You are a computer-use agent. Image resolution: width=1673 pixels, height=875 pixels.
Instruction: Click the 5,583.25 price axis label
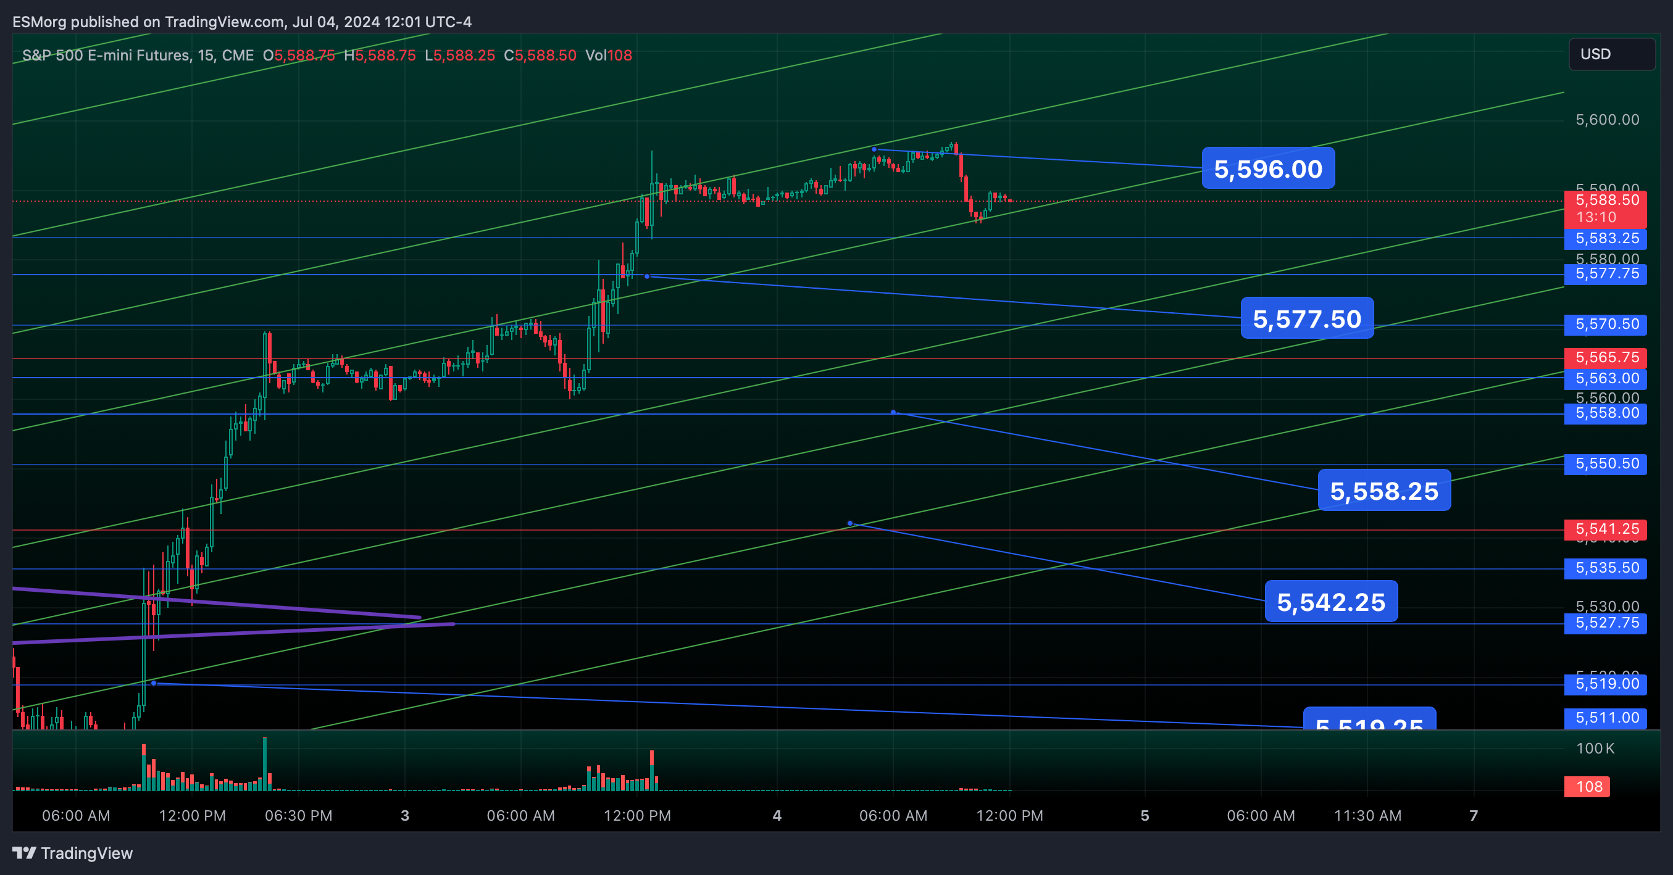tap(1606, 238)
